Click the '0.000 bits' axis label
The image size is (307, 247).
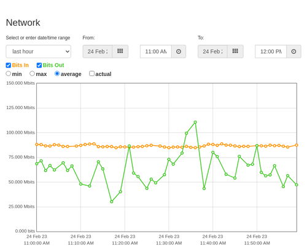point(25,231)
